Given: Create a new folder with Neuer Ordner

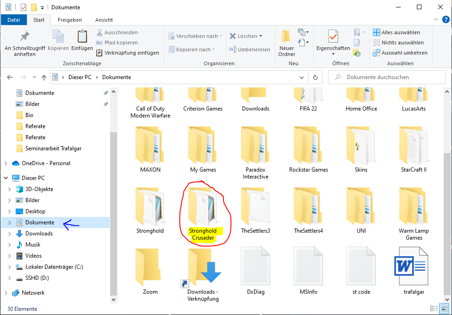Looking at the screenshot, I should 286,43.
